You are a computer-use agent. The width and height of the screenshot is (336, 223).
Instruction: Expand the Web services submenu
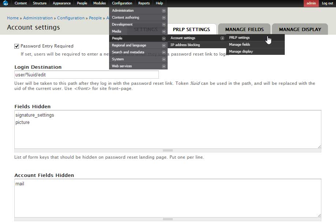click(164, 66)
